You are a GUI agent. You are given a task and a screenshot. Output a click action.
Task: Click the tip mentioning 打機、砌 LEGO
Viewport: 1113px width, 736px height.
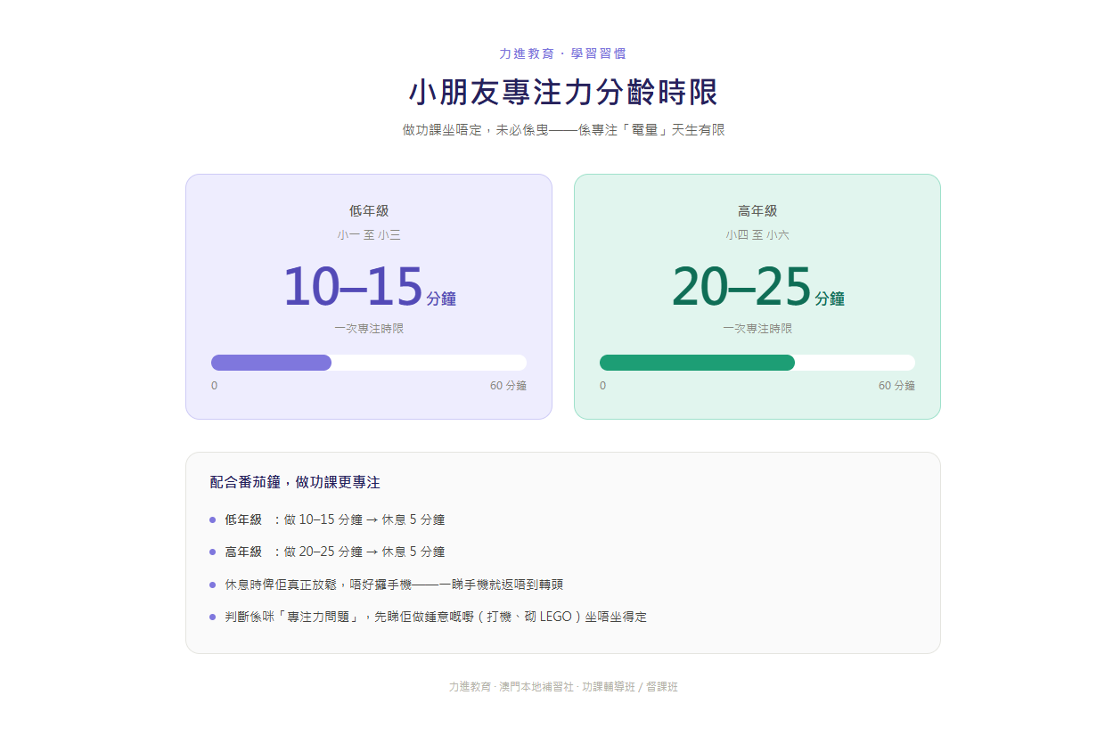click(436, 617)
